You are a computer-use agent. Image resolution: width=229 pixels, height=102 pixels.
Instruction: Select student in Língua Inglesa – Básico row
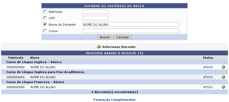click(223, 67)
